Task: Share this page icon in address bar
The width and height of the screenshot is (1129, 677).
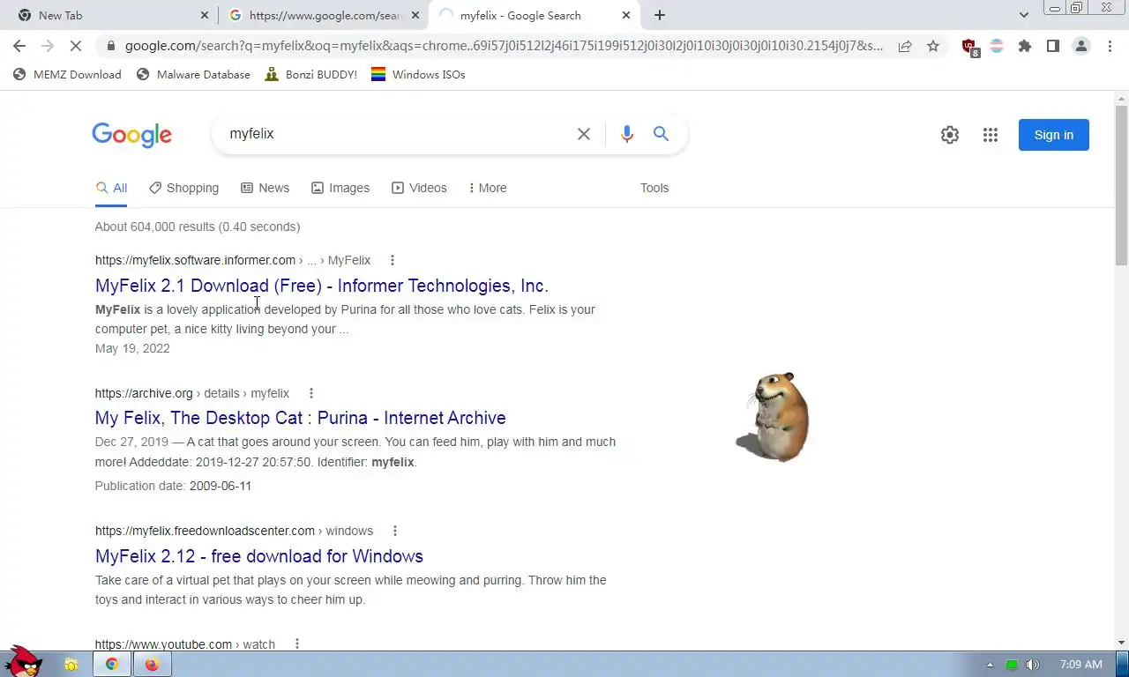Action: click(905, 46)
